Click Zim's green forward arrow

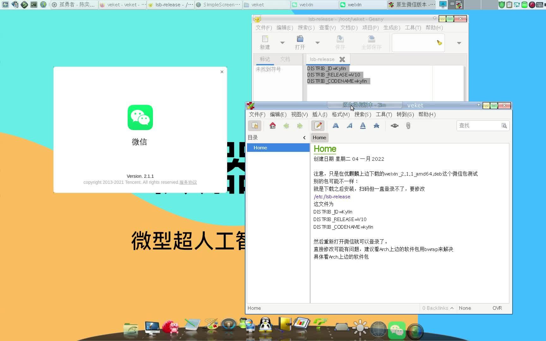300,126
